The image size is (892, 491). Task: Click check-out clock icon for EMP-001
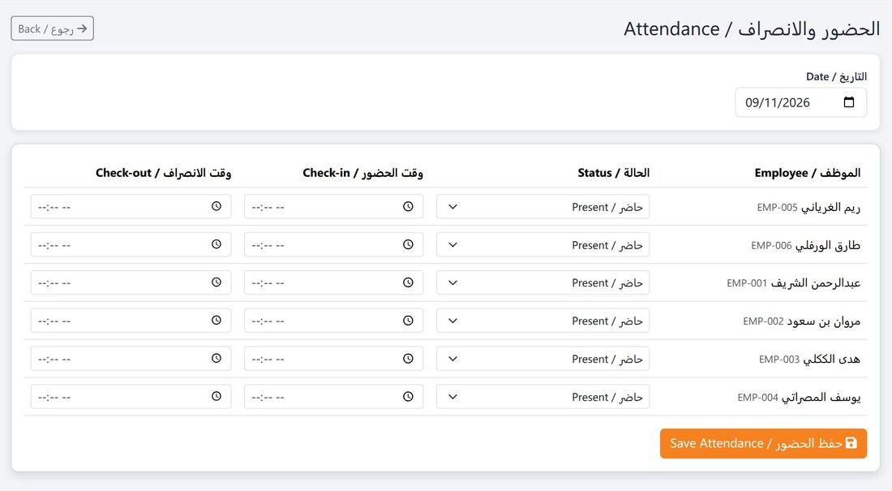pyautogui.click(x=217, y=282)
